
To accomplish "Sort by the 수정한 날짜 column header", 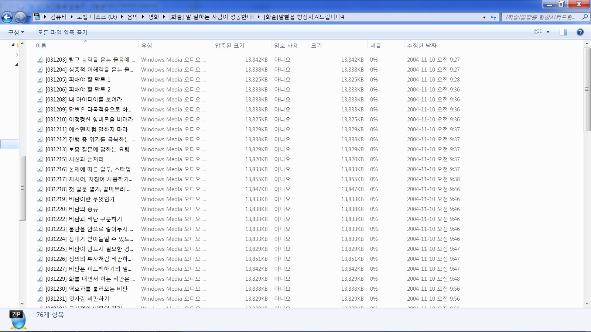I will coord(421,46).
